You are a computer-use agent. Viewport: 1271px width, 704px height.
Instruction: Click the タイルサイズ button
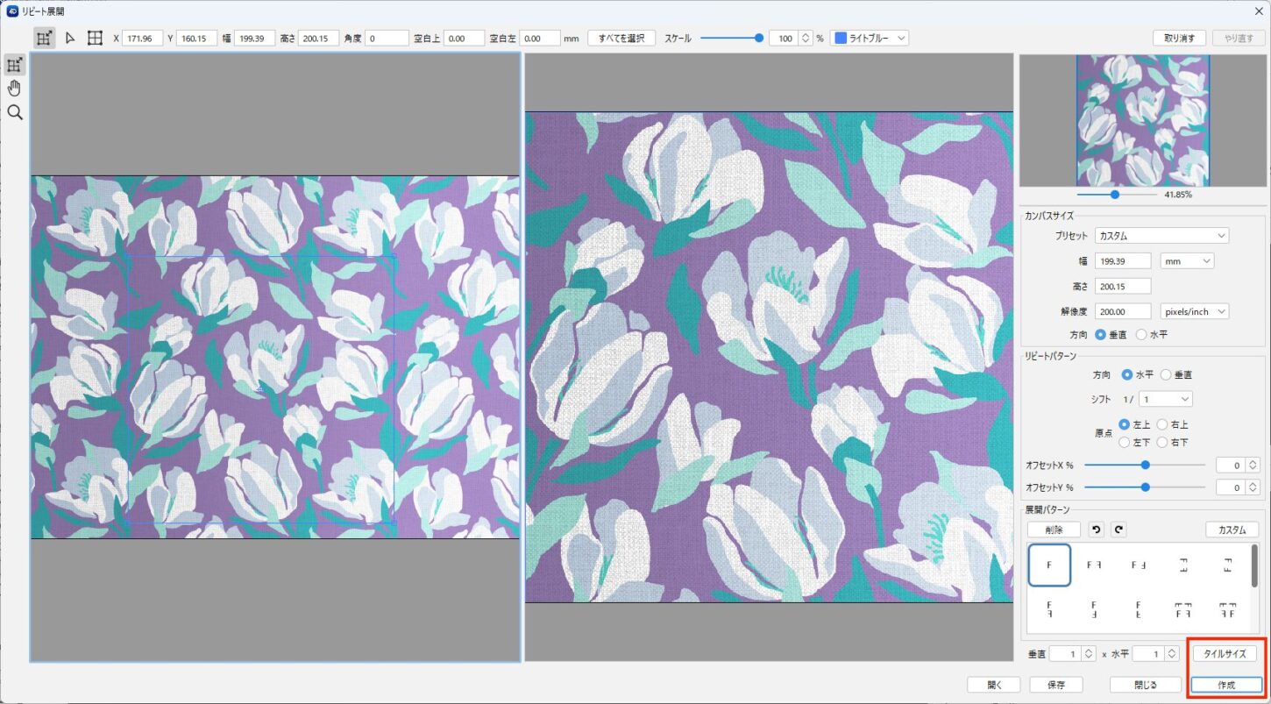tap(1225, 654)
